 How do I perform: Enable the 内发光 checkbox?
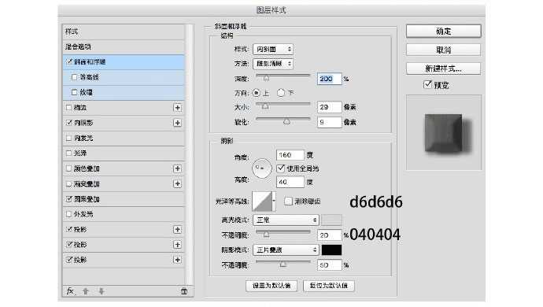[x=69, y=138]
